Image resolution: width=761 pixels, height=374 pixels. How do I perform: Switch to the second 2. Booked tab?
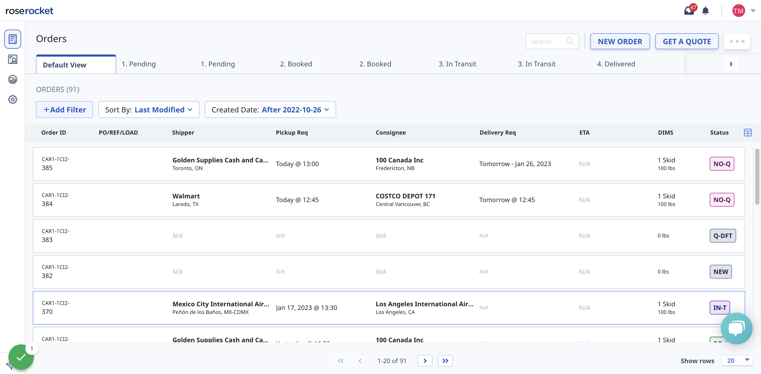[x=375, y=64]
